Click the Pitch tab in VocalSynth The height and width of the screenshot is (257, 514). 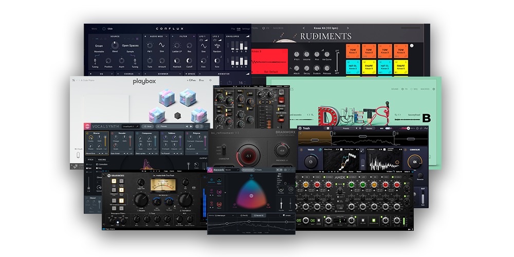tap(90, 160)
